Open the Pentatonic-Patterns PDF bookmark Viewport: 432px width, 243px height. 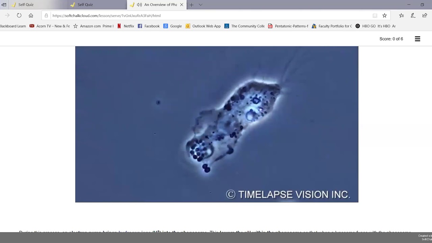(x=288, y=26)
